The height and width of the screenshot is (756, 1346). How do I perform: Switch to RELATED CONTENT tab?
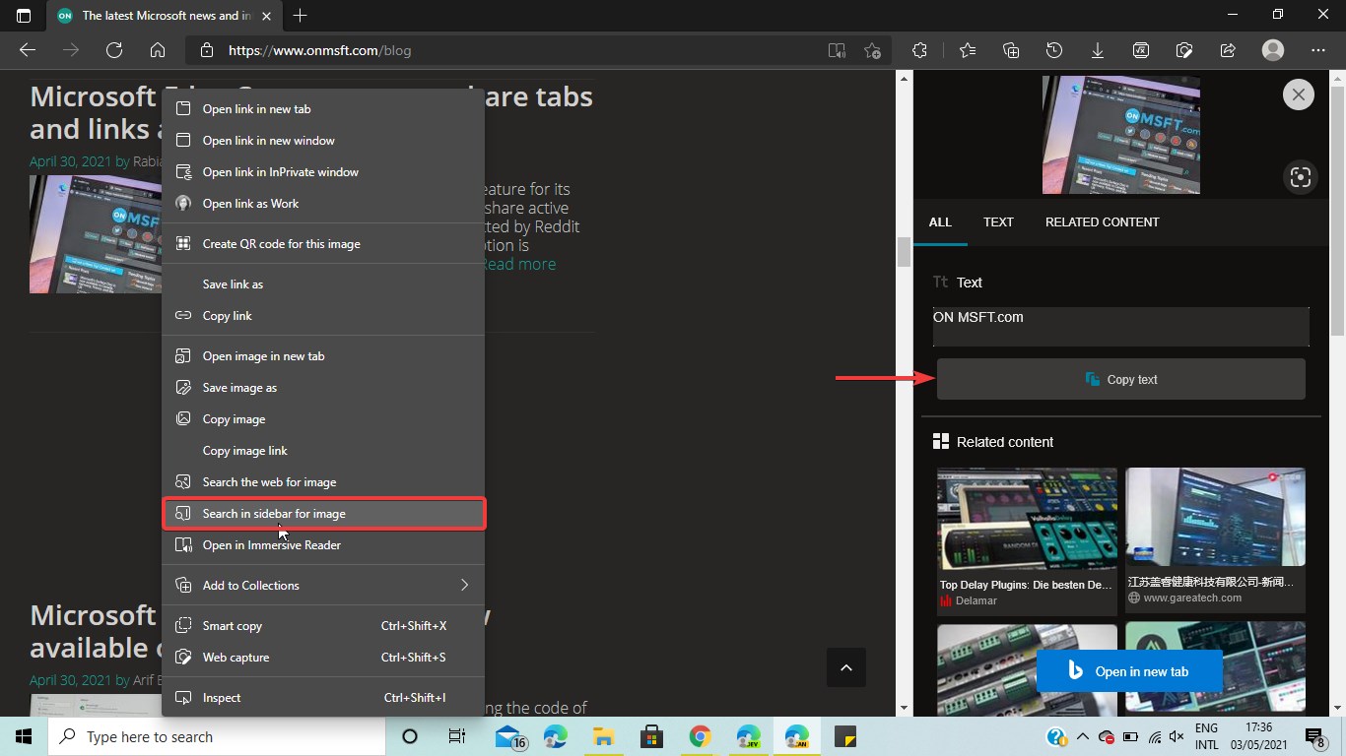click(x=1102, y=222)
